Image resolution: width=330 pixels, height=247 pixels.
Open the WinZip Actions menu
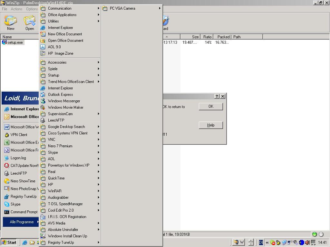(17, 9)
